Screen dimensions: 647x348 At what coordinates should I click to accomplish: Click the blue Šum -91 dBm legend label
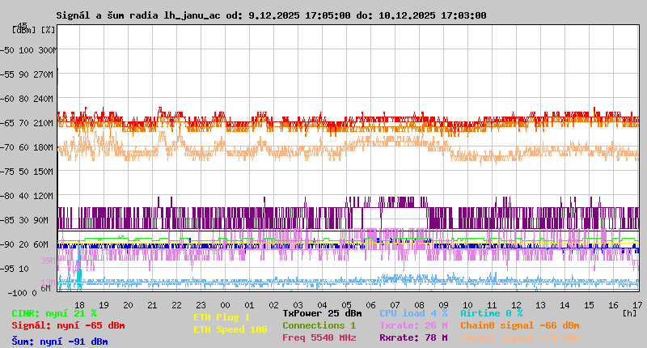[x=59, y=342]
